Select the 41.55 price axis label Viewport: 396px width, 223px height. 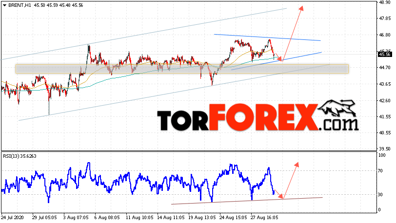[x=385, y=116]
